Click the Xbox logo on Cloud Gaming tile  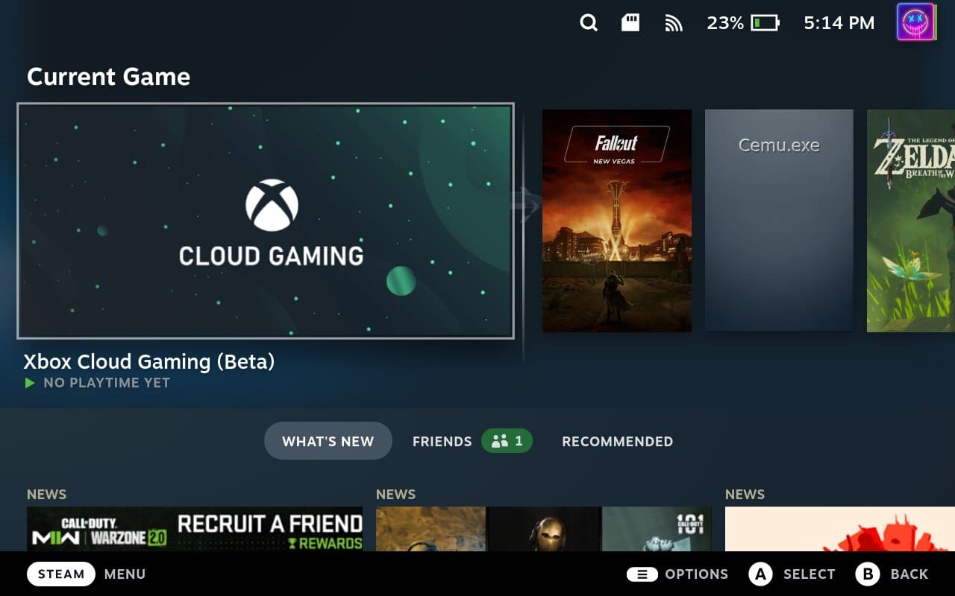[272, 205]
